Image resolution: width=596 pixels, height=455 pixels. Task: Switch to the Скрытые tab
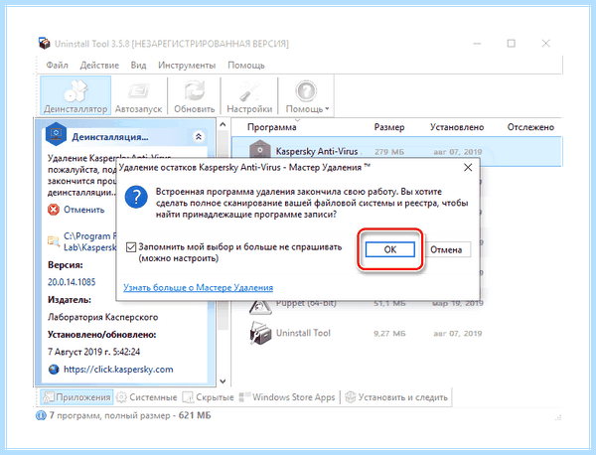pos(209,397)
